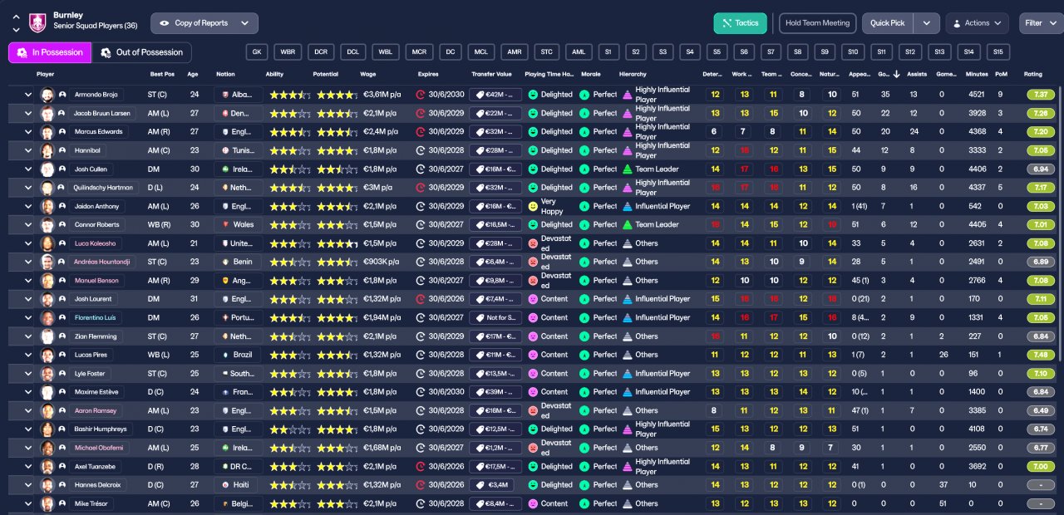
Task: Open the Quick Pick arrow dropdown
Action: 927,23
